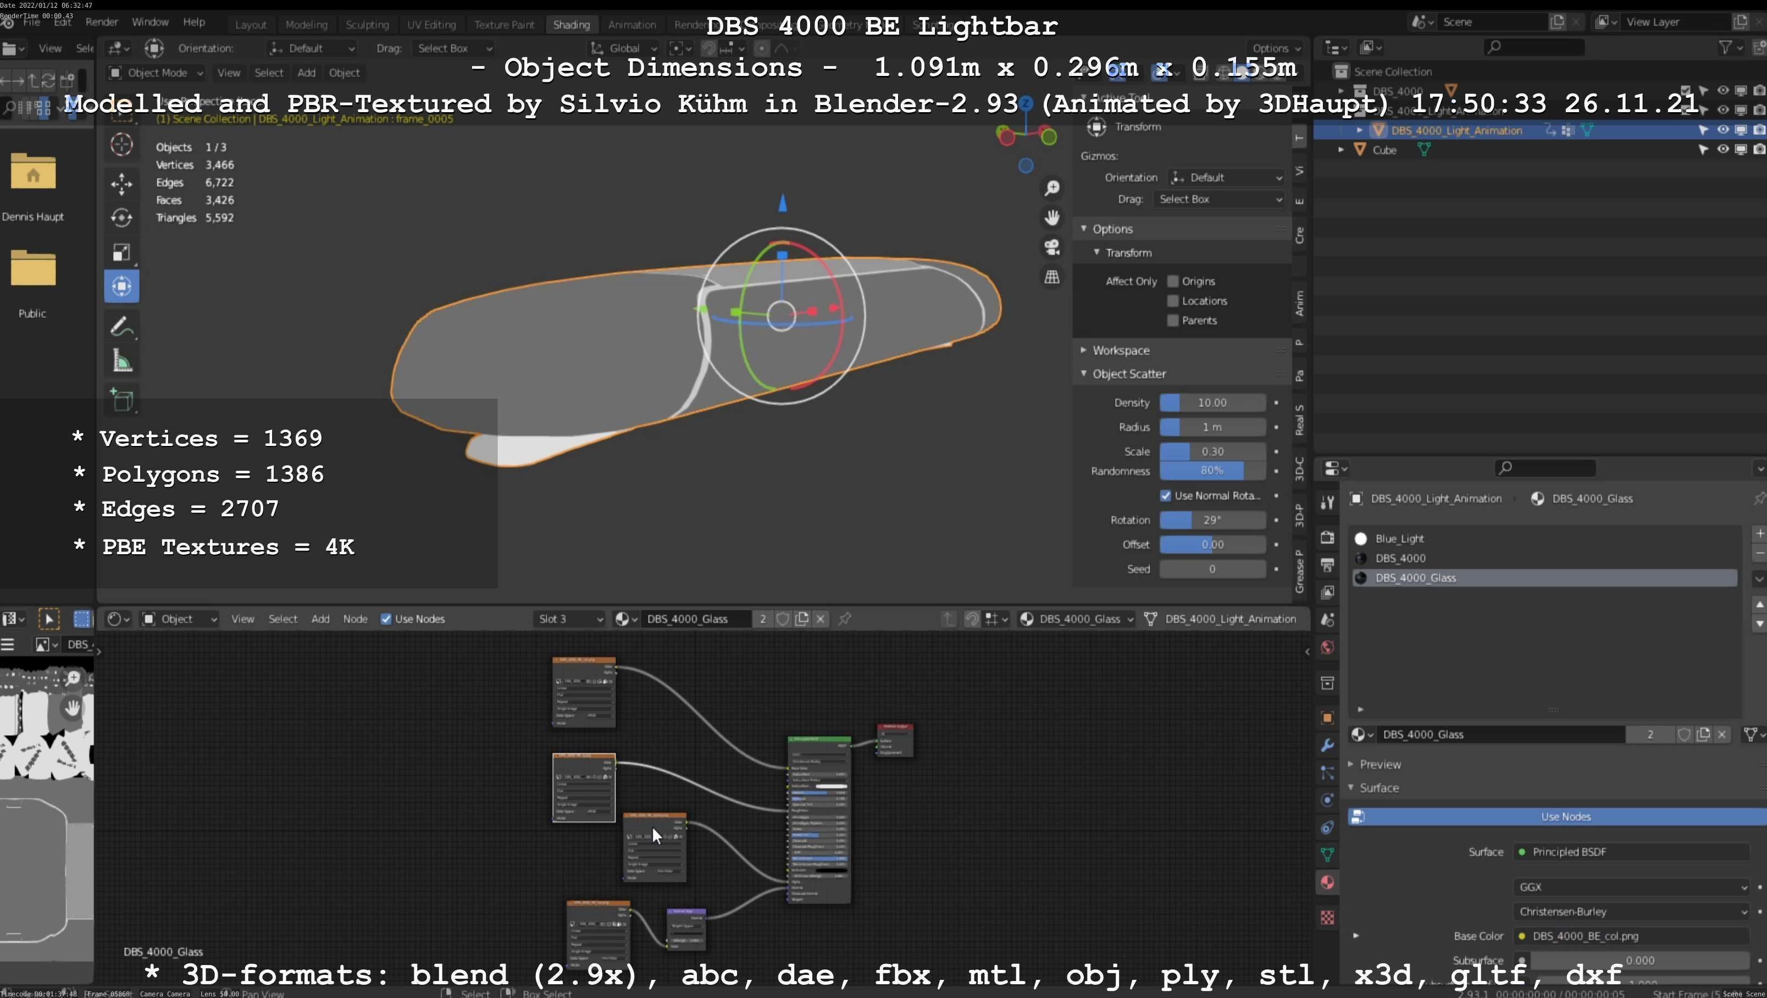Select the Move tool
The height and width of the screenshot is (998, 1767).
[x=121, y=183]
